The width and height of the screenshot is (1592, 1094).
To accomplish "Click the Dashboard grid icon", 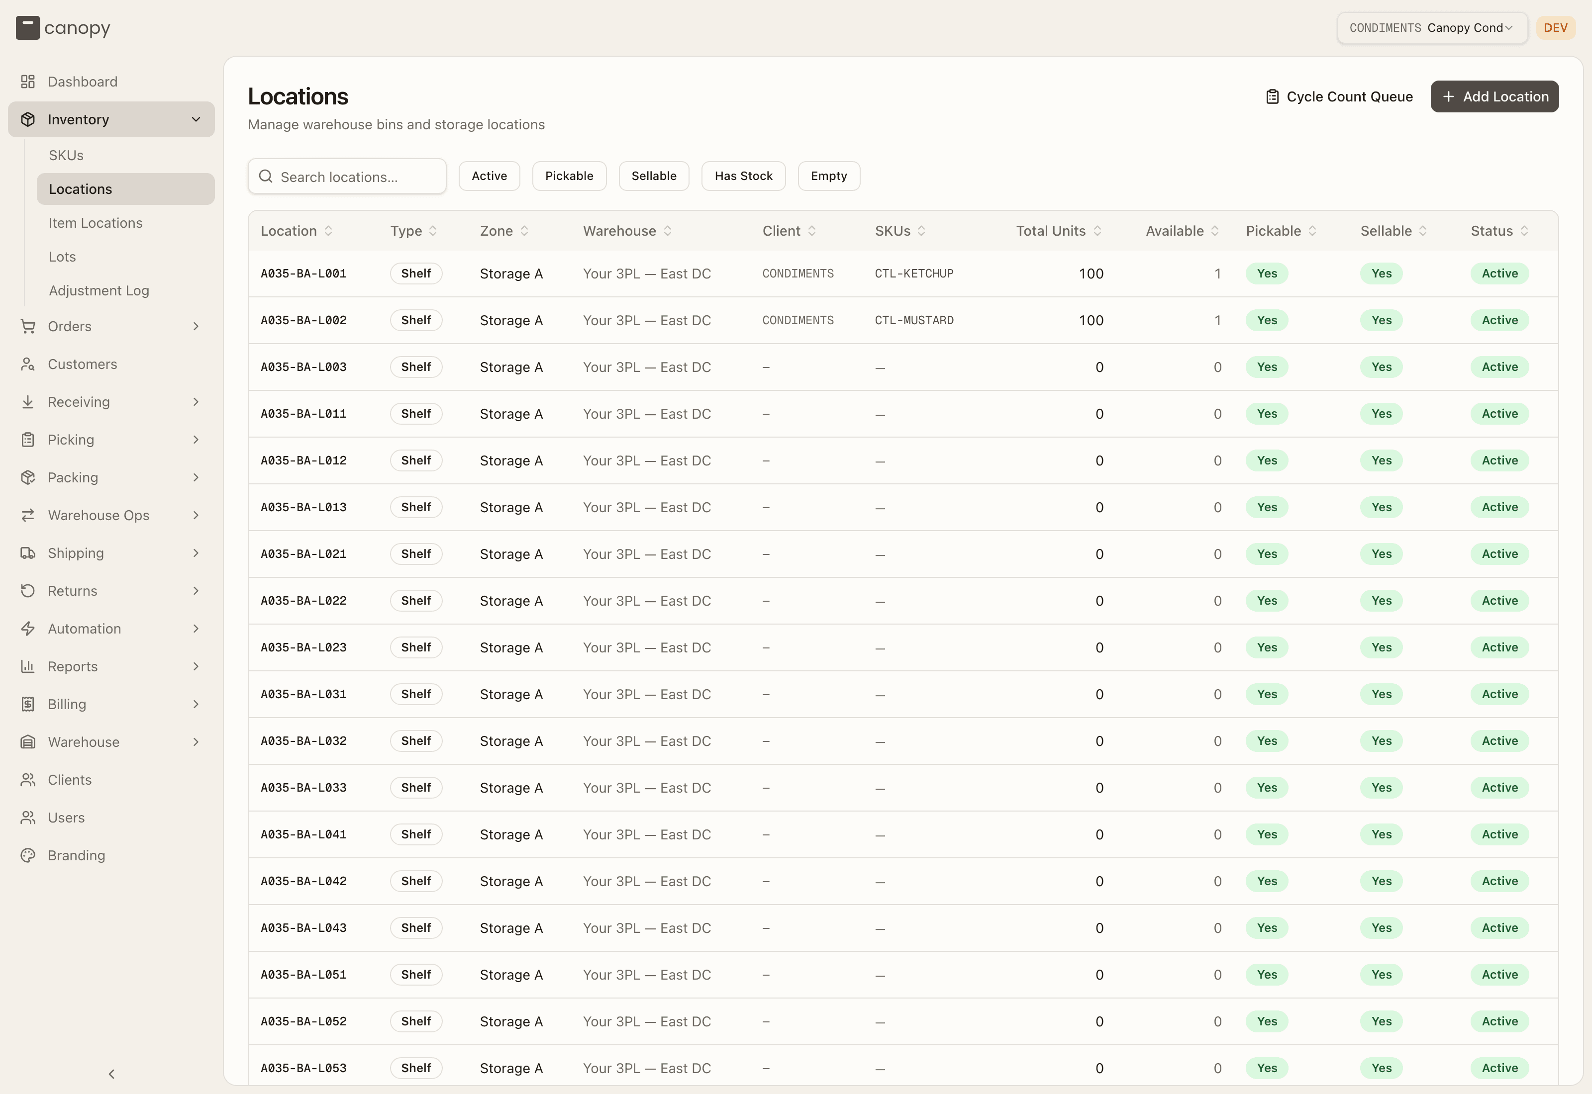I will (x=27, y=82).
